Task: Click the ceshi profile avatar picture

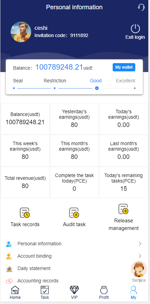Action: point(21,32)
